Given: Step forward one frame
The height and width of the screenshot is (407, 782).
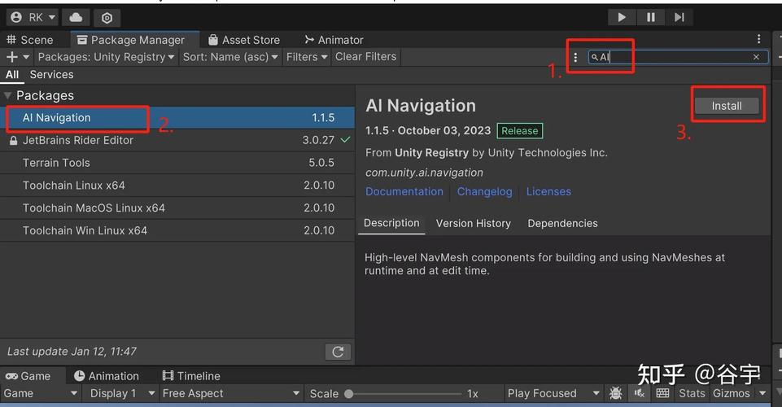Looking at the screenshot, I should tap(679, 17).
